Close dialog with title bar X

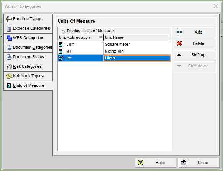(x=216, y=6)
